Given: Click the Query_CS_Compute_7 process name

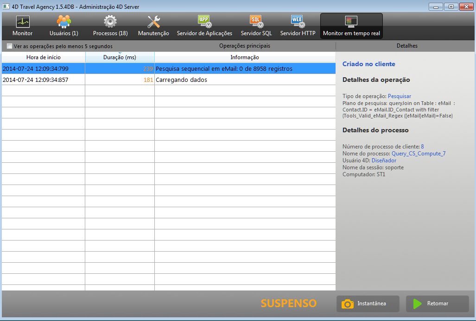Looking at the screenshot, I should 418,154.
